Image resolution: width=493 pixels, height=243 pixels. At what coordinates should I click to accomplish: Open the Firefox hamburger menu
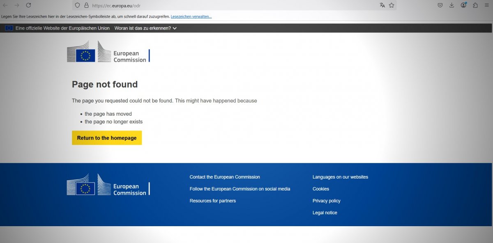487,5
